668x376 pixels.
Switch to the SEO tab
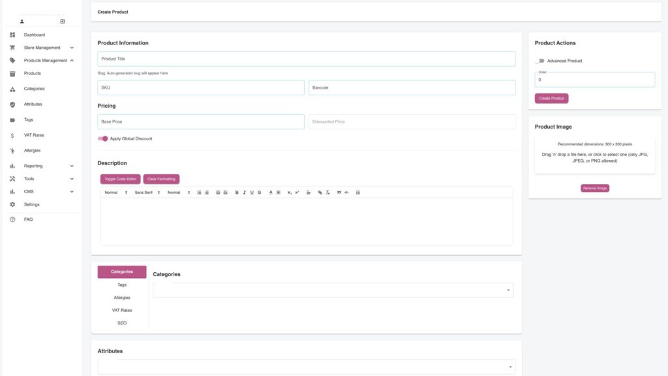121,322
